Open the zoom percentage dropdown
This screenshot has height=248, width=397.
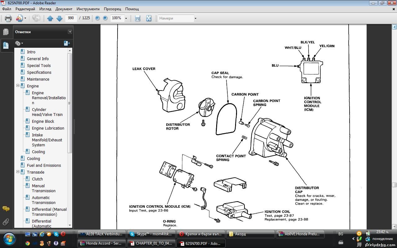click(126, 18)
